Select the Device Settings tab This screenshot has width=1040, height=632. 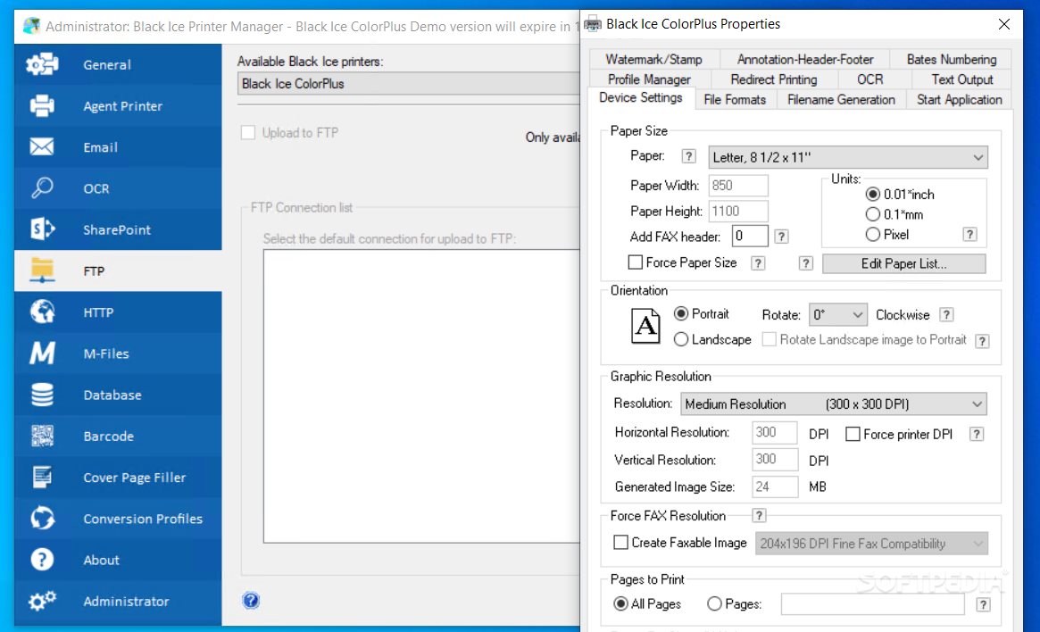click(641, 97)
